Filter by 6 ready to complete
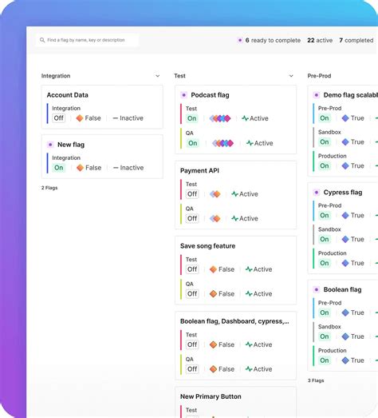This screenshot has height=418, width=378. [269, 40]
